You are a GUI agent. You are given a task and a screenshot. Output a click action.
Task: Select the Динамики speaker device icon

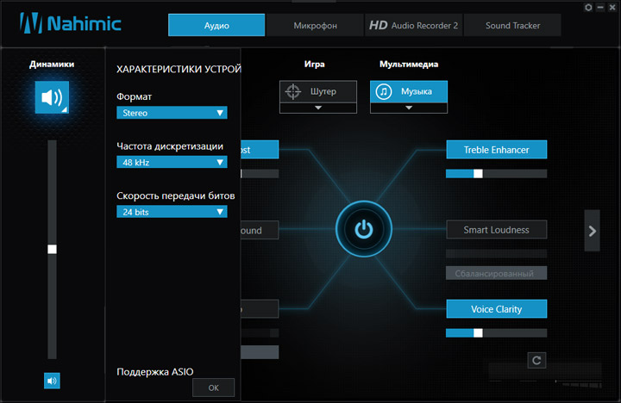52,97
